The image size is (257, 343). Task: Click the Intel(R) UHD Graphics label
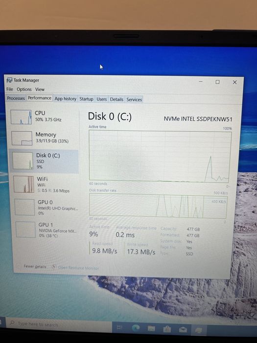pos(58,208)
